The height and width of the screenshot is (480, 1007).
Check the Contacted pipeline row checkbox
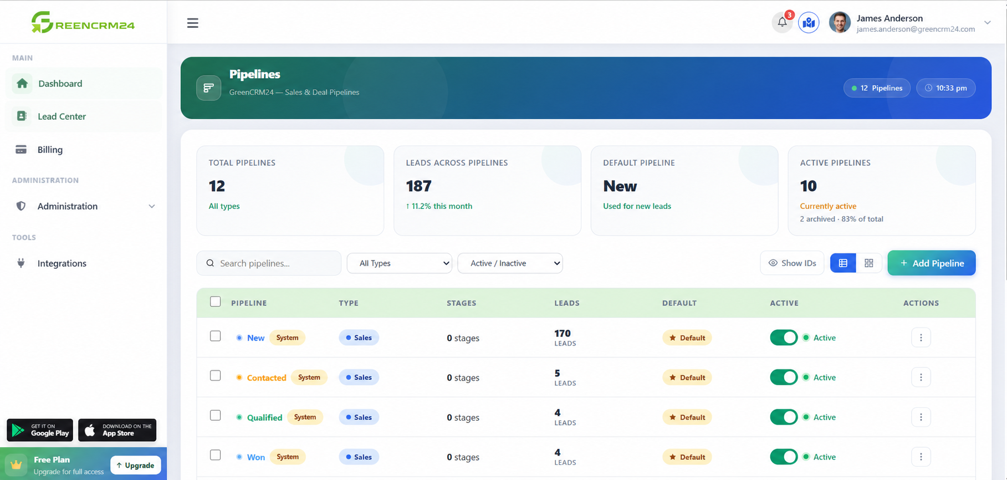click(216, 376)
